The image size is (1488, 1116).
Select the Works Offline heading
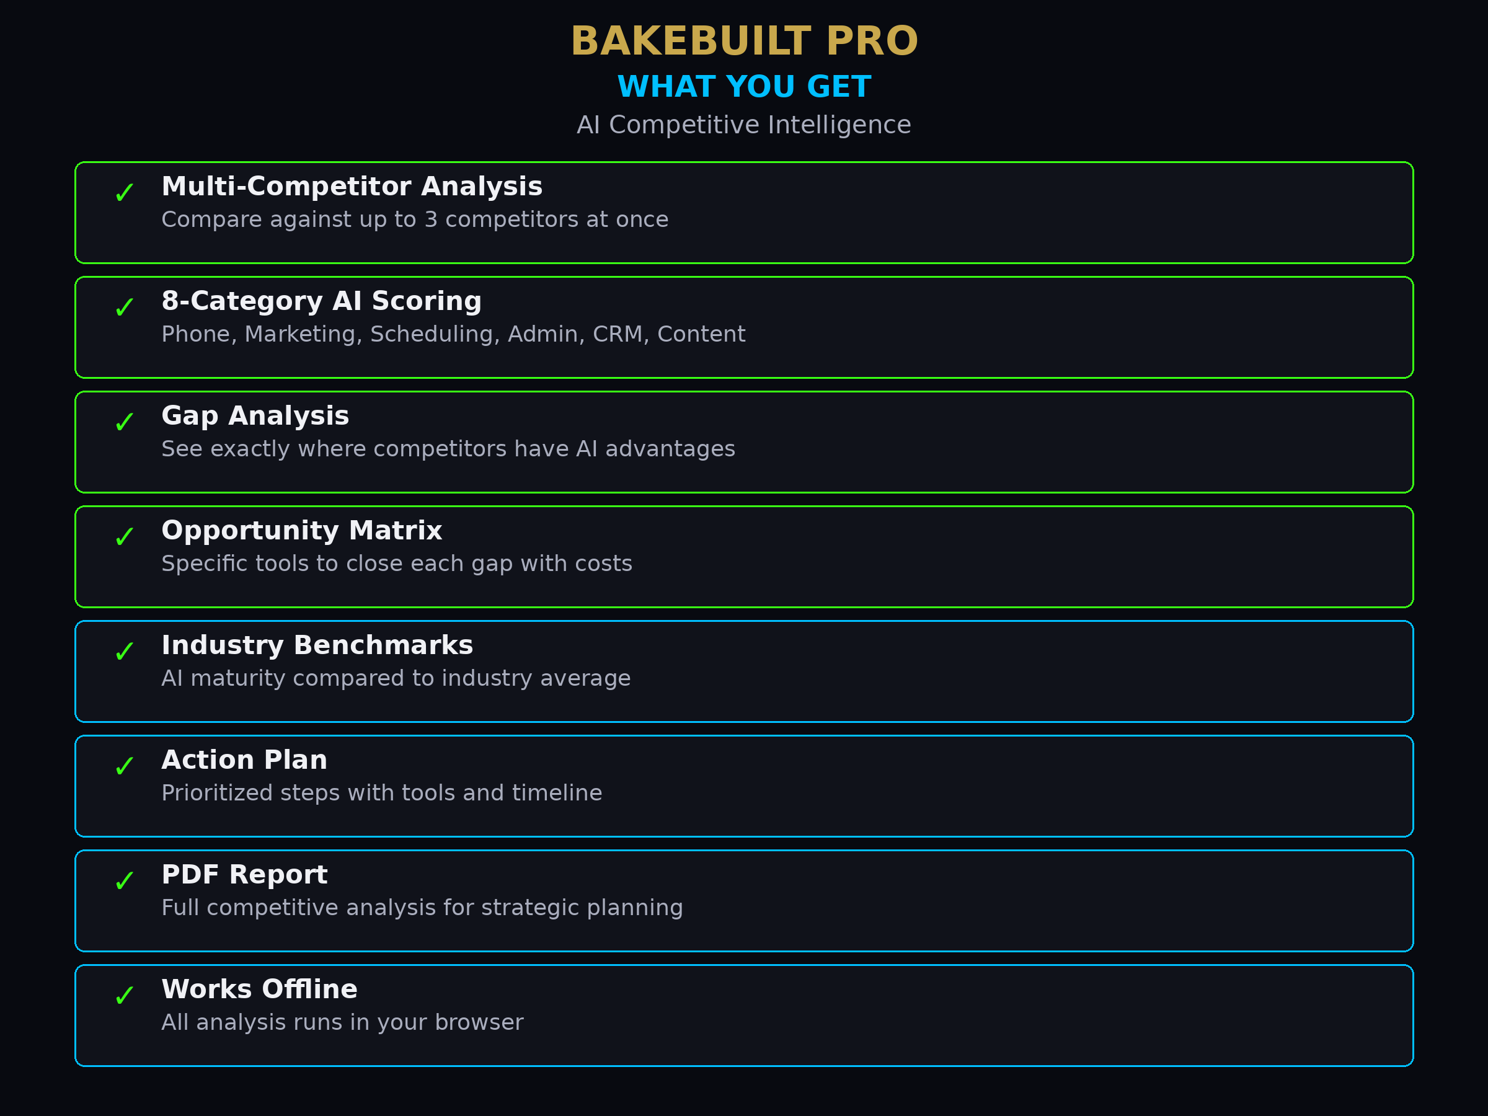[x=260, y=990]
